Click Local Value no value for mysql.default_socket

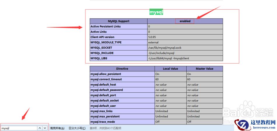(x=161, y=101)
